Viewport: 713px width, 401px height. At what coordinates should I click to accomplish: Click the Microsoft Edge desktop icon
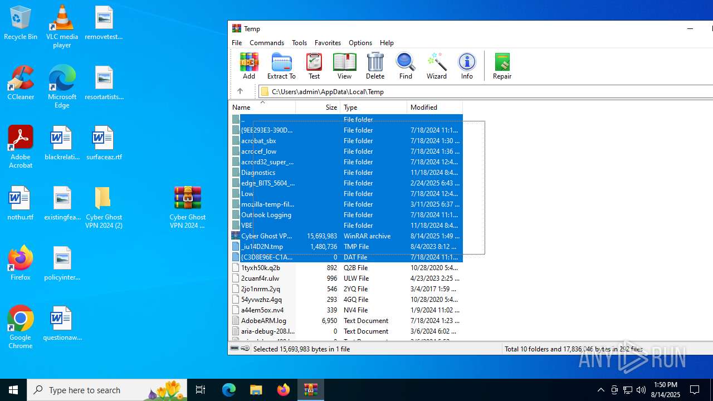pos(62,87)
